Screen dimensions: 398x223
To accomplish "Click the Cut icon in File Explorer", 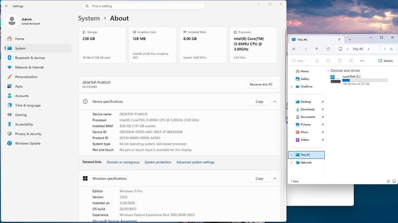I will pyautogui.click(x=317, y=61).
